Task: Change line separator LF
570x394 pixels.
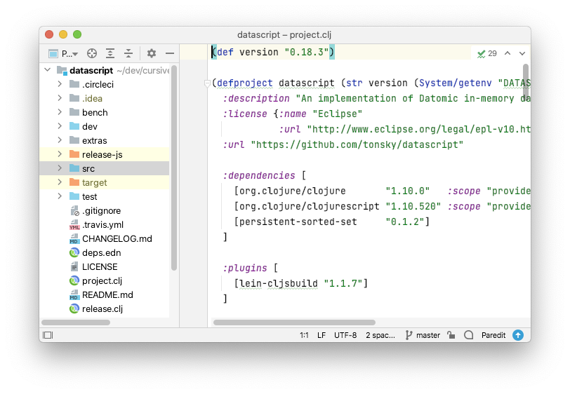Action: pos(322,335)
